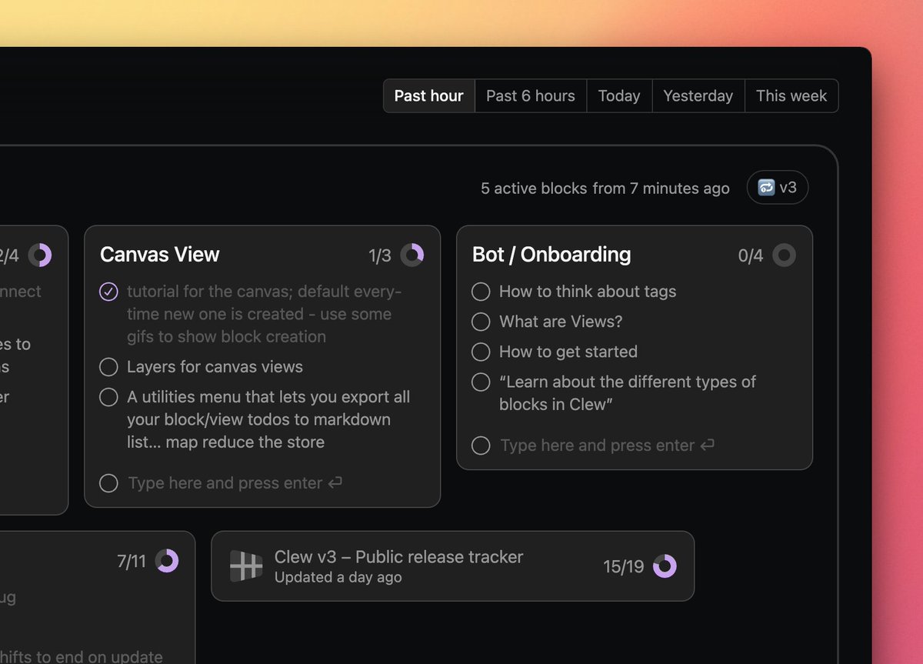Click Layers for canvas views todo text
This screenshot has width=923, height=664.
pos(215,367)
